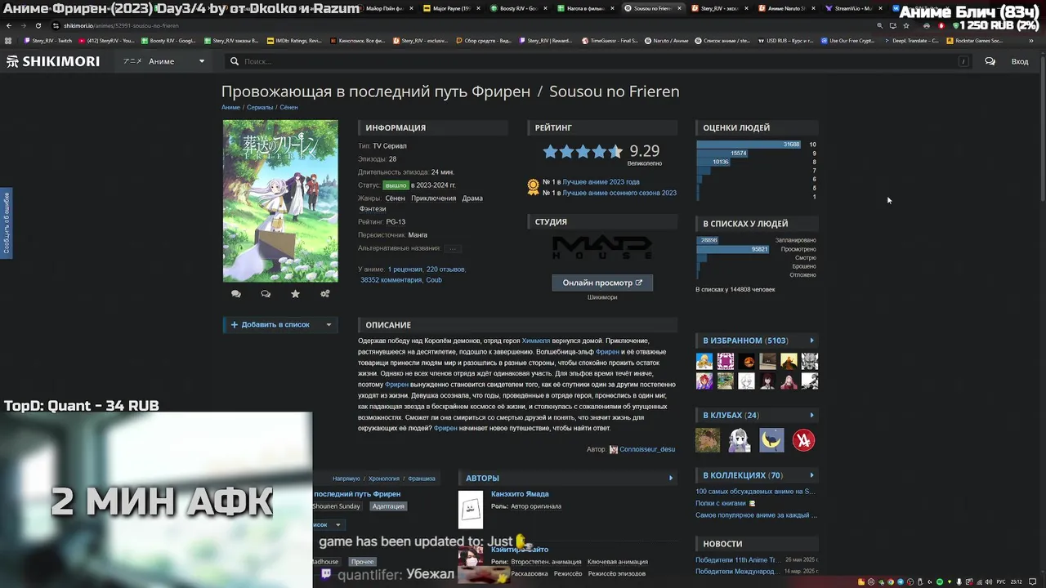Click the score 10 bar with 31688
Image resolution: width=1046 pixels, height=588 pixels.
click(x=749, y=145)
